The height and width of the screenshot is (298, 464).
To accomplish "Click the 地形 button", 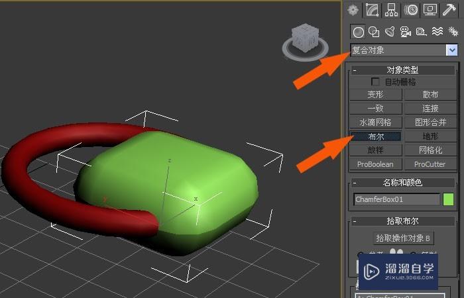I will 430,136.
